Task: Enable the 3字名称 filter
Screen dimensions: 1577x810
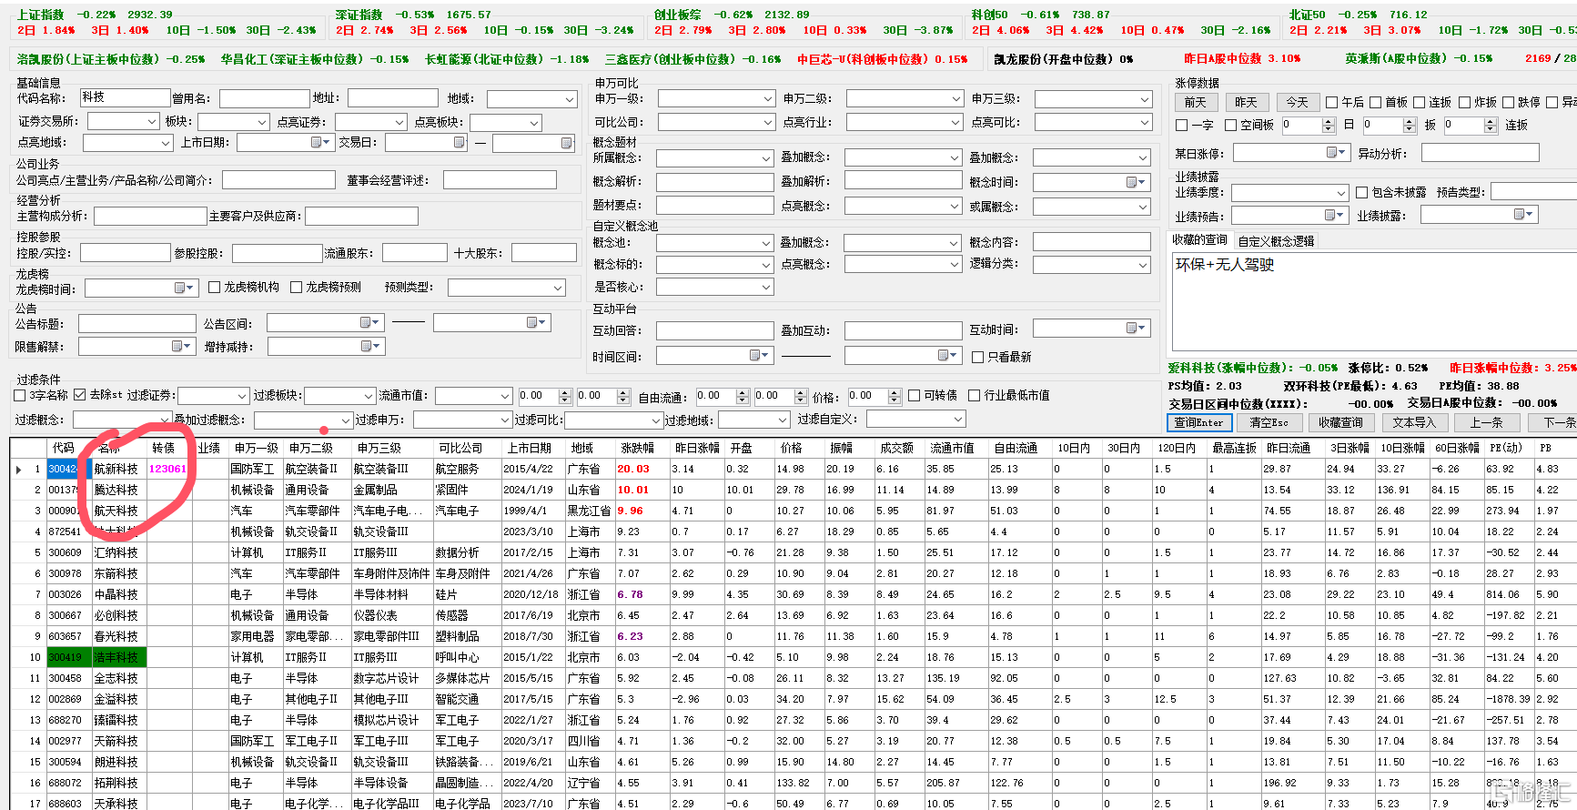Action: click(x=19, y=395)
